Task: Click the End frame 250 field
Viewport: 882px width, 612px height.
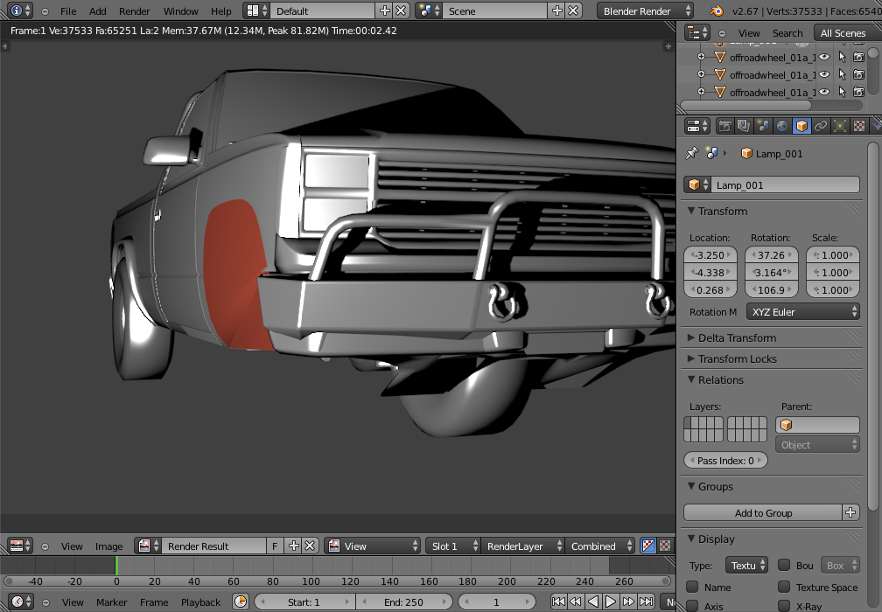Action: pyautogui.click(x=403, y=602)
